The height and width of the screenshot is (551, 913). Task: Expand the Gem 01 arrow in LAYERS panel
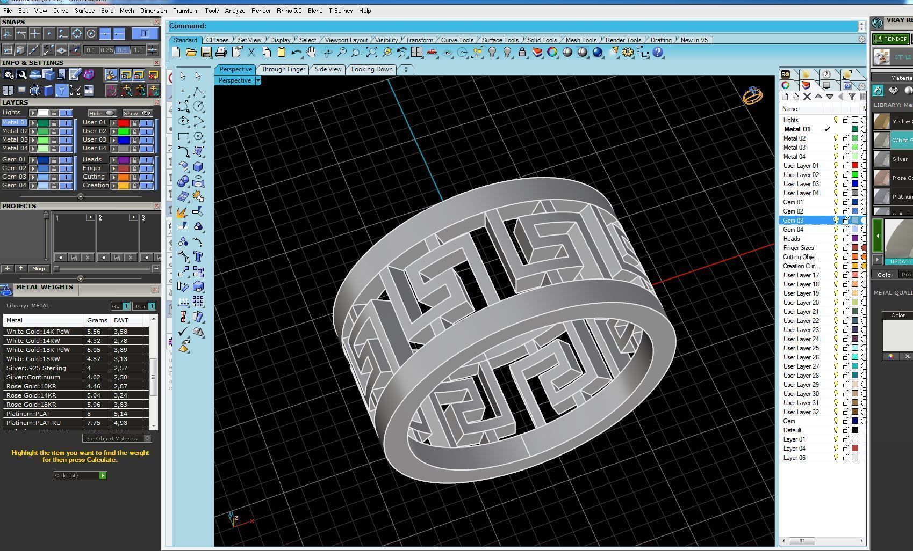point(33,159)
